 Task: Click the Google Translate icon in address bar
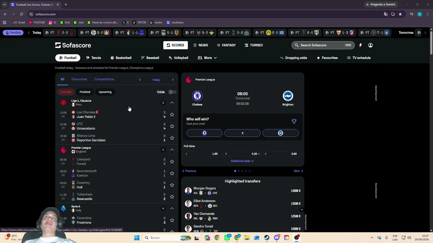pyautogui.click(x=386, y=14)
